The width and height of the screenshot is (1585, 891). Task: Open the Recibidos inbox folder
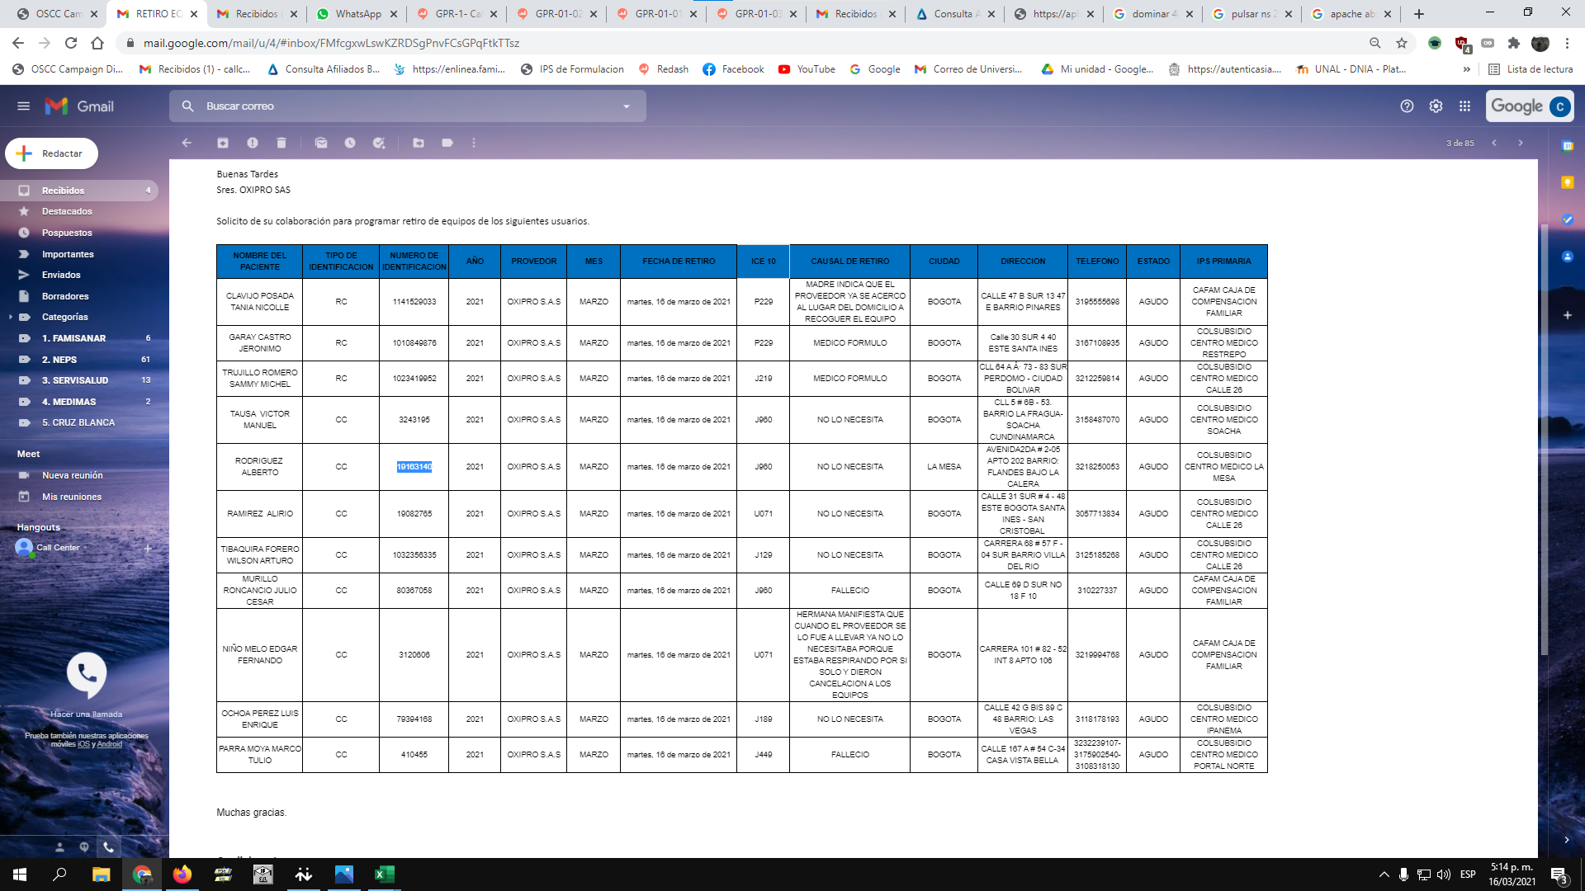click(x=79, y=191)
